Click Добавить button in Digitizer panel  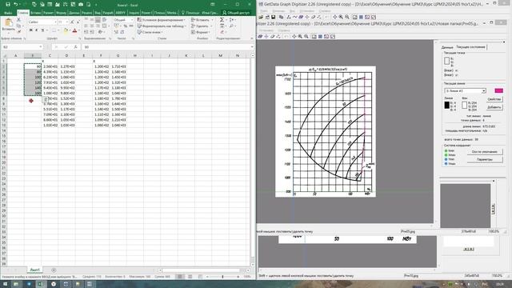pyautogui.click(x=494, y=107)
